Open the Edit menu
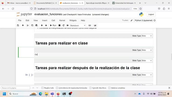The image size is (172, 97). 27,20
